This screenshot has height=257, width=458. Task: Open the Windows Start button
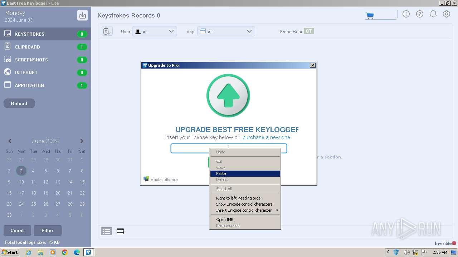coord(10,252)
